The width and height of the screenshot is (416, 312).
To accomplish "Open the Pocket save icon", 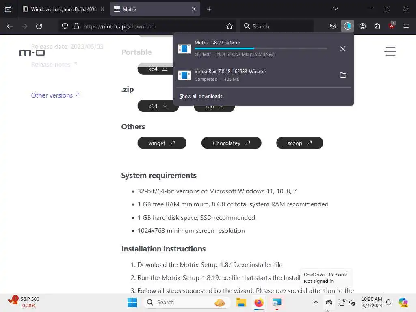I will (x=333, y=26).
